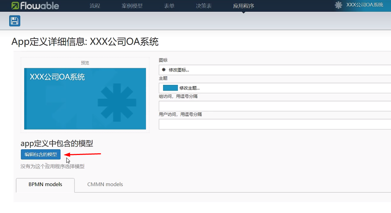Click the blue theme color swatch
The width and height of the screenshot is (391, 213).
click(170, 88)
